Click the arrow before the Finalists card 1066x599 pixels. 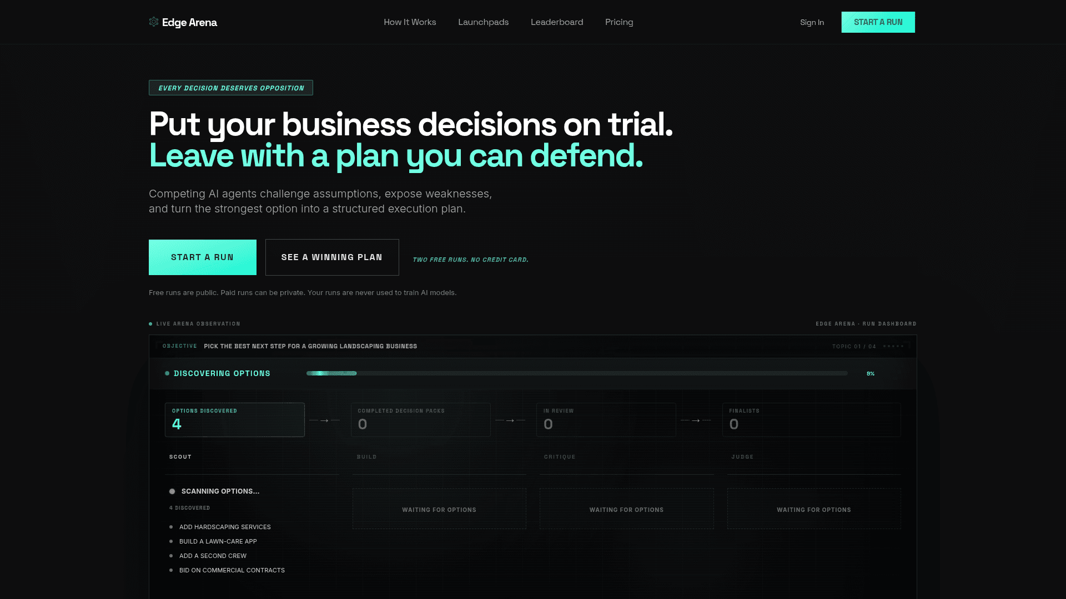tap(696, 420)
